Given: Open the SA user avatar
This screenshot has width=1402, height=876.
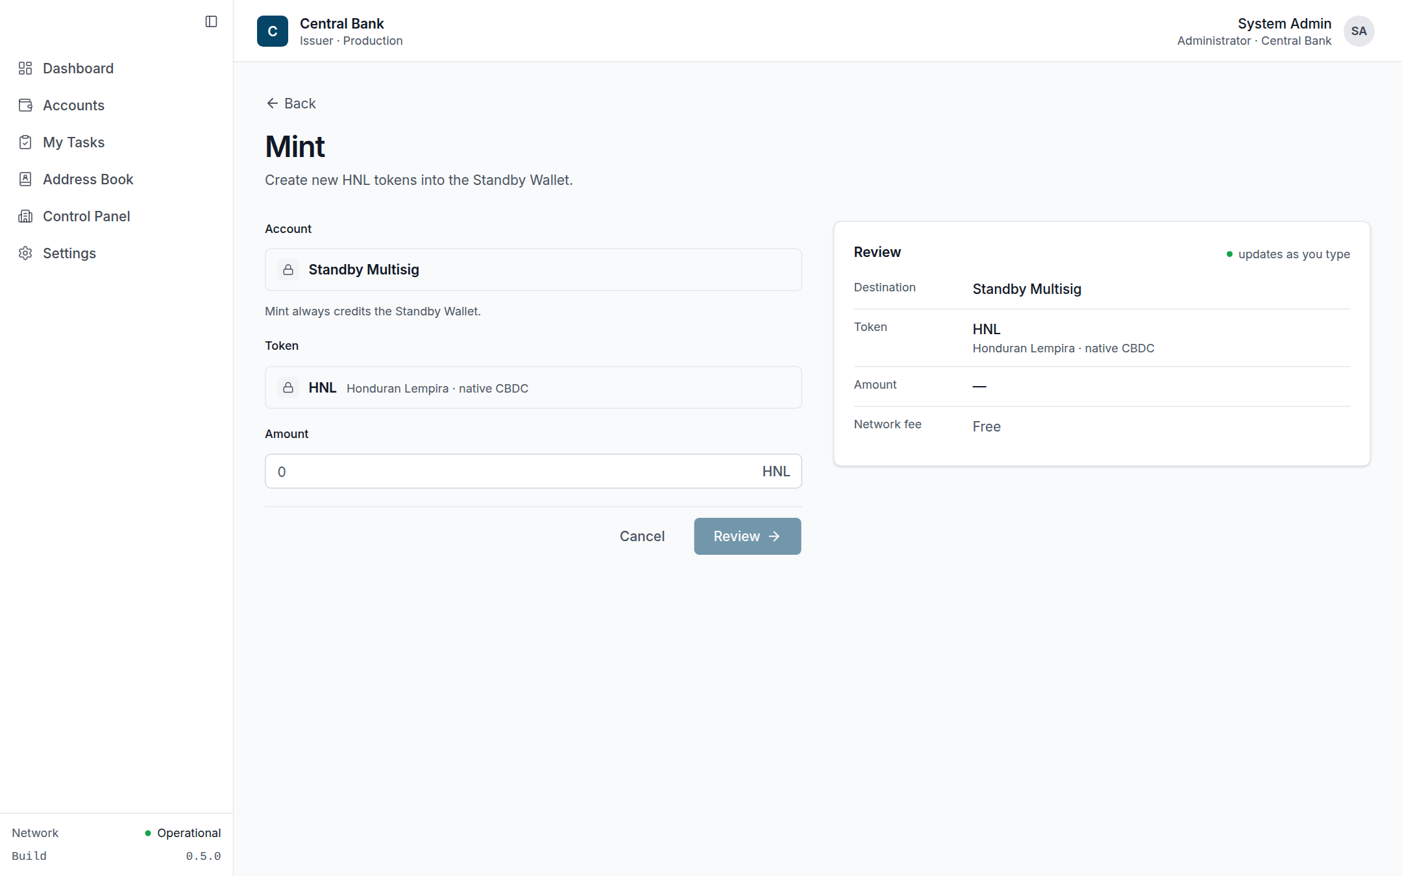Looking at the screenshot, I should (1359, 31).
